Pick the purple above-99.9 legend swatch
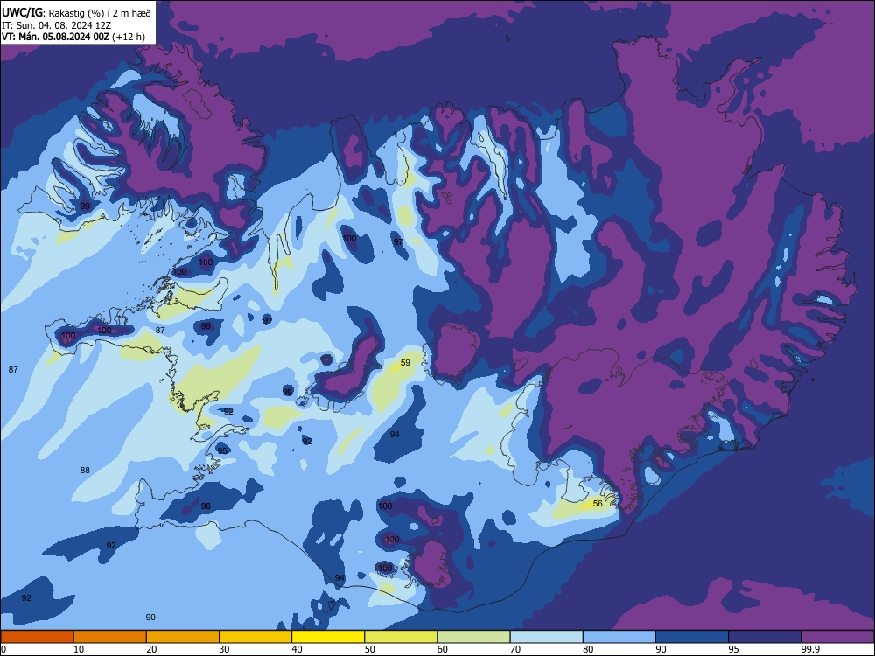Viewport: 875px width, 656px height. 837,637
